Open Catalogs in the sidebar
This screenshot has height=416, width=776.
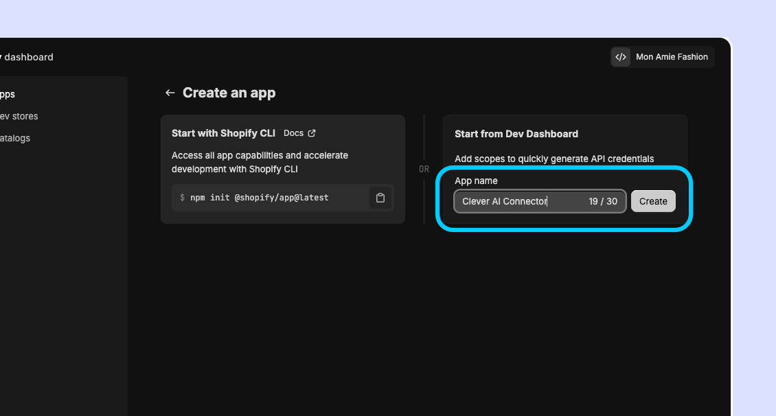15,138
